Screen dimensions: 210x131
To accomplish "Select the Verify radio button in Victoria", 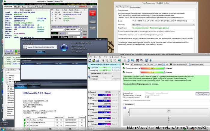I will coord(81,31).
